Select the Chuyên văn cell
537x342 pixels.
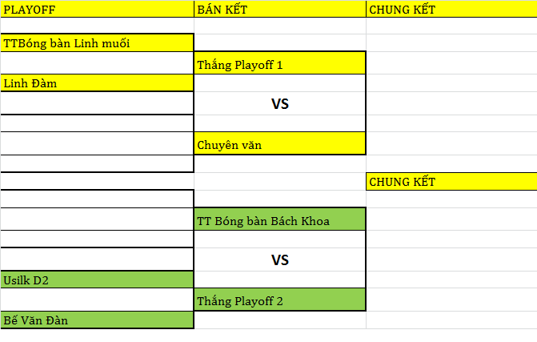click(x=280, y=143)
